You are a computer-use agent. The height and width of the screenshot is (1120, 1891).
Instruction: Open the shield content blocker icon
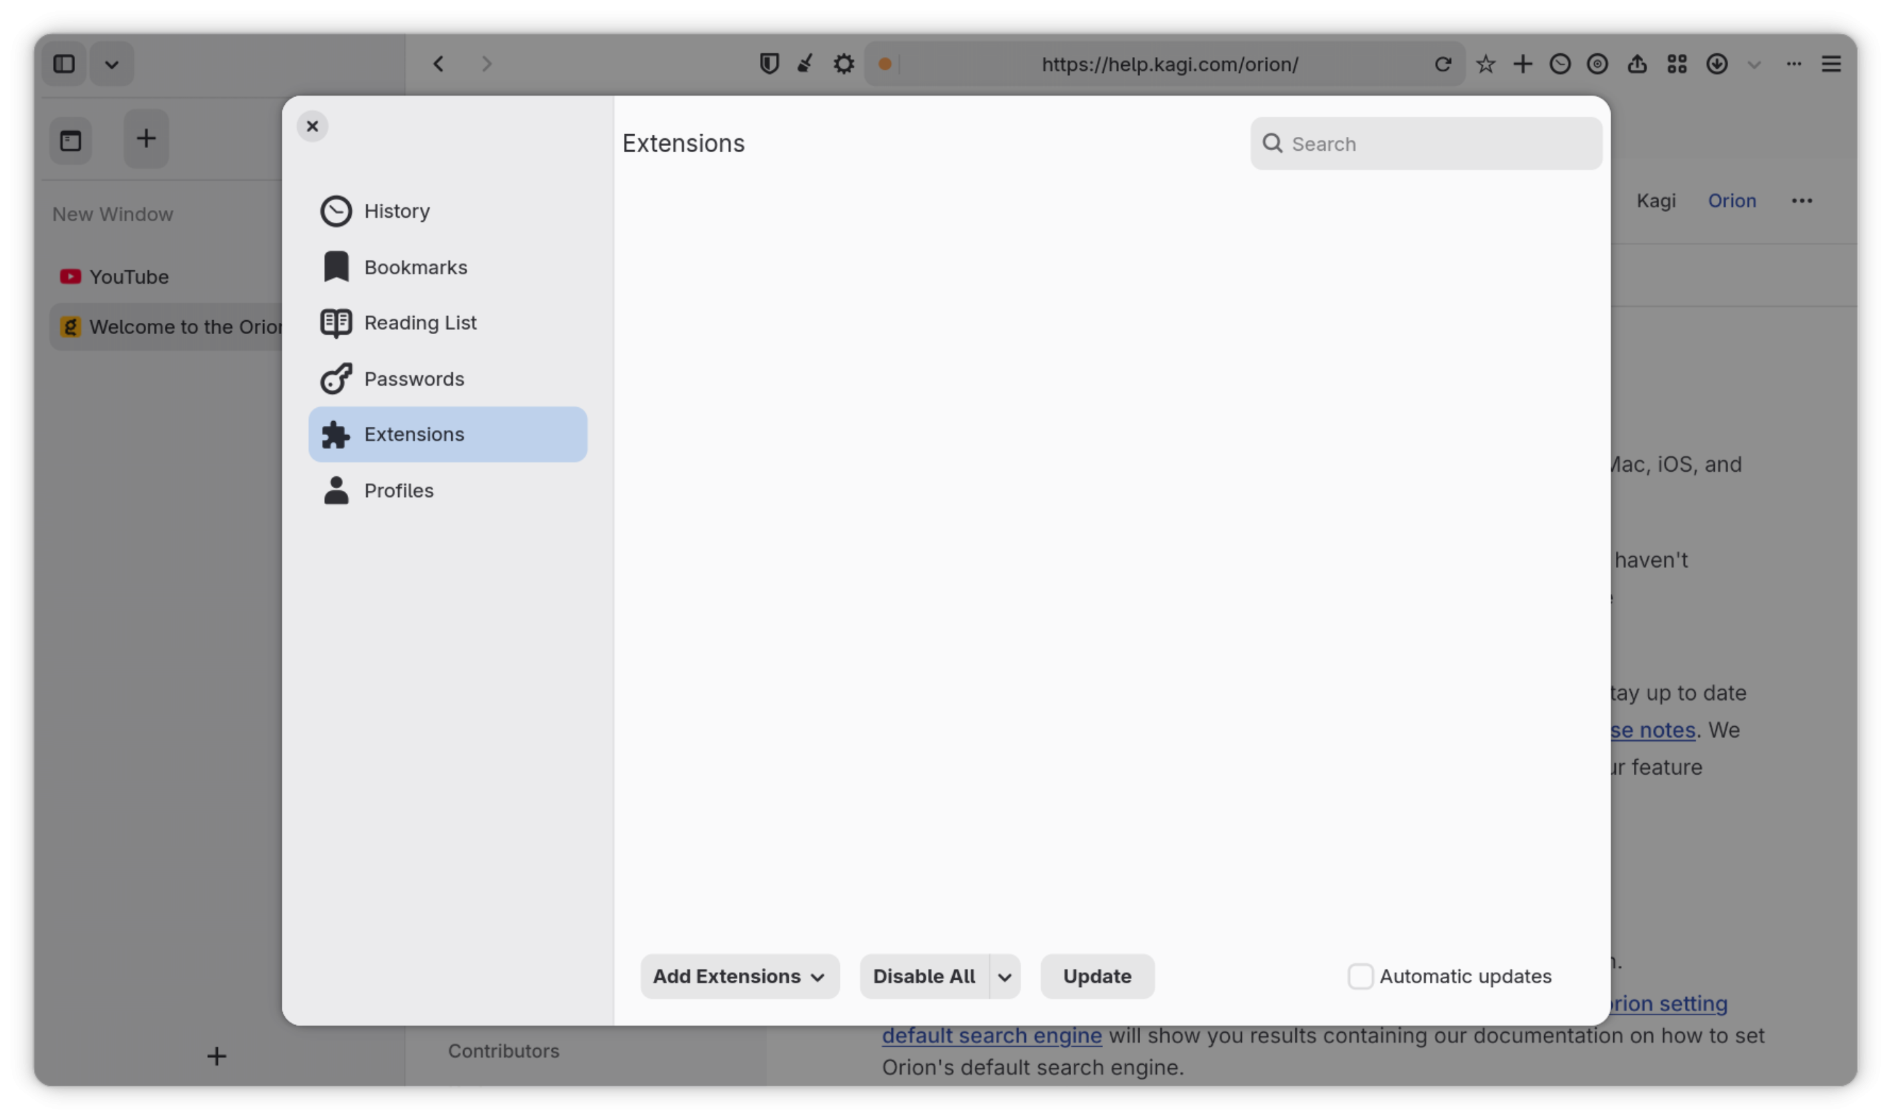click(x=769, y=64)
